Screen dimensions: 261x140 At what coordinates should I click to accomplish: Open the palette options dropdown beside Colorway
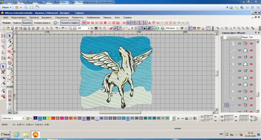point(31,118)
